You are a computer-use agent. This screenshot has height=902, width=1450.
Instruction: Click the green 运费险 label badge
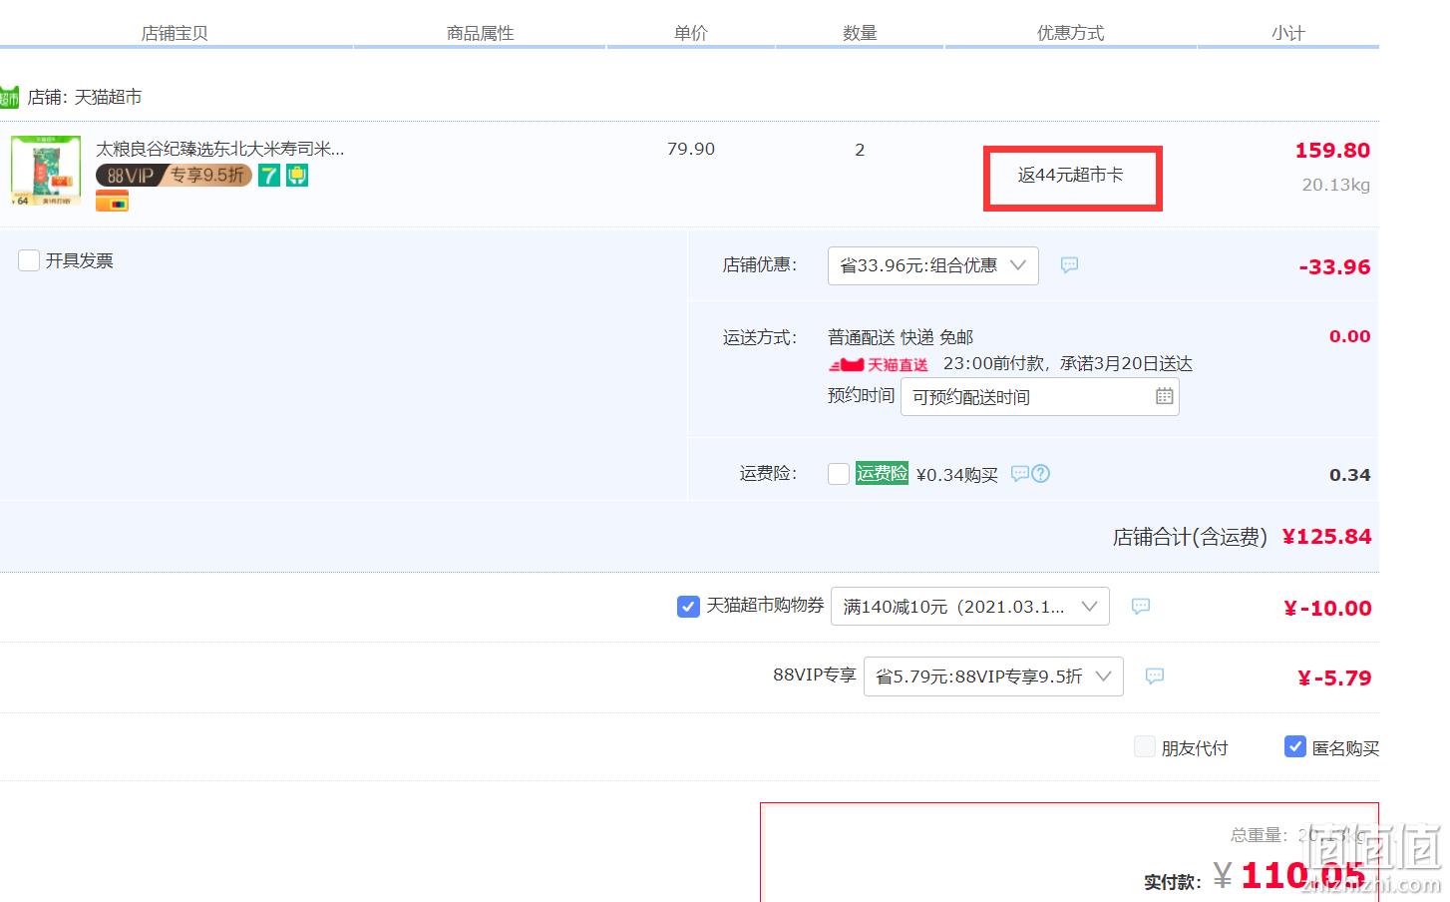(x=883, y=474)
